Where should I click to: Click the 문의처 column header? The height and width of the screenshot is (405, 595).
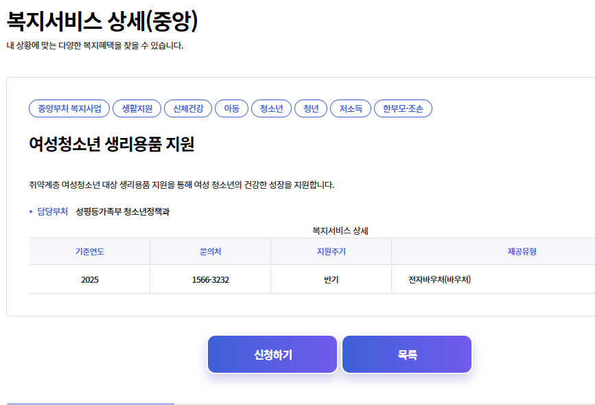click(x=210, y=251)
